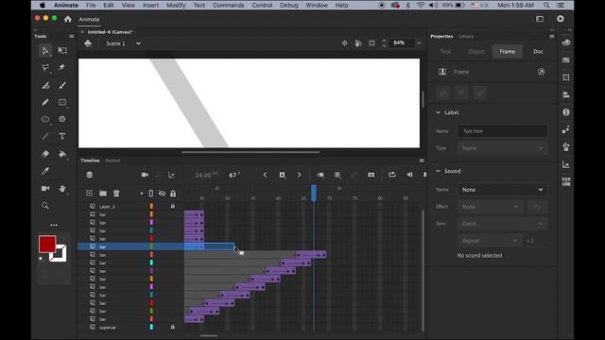
Task: Activate the Text tool
Action: pyautogui.click(x=62, y=136)
